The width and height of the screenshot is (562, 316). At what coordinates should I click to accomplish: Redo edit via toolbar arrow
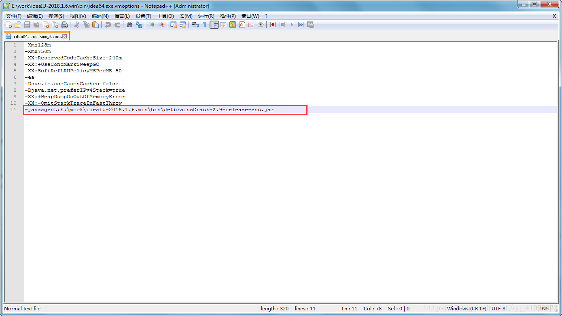click(x=118, y=25)
